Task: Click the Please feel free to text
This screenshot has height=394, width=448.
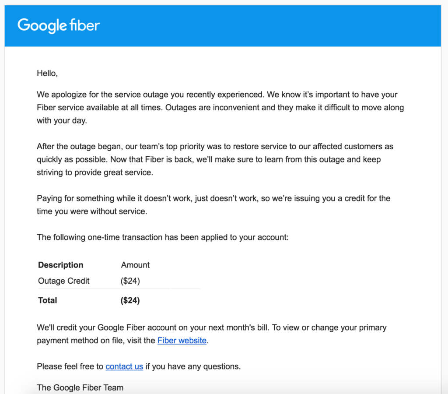Action: [70, 366]
